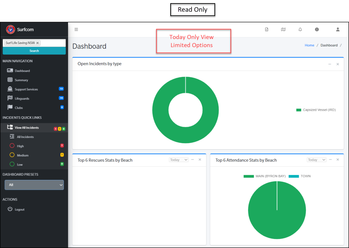The height and width of the screenshot is (248, 349).
Task: Click the info alert icon in top bar
Action: coord(317,29)
